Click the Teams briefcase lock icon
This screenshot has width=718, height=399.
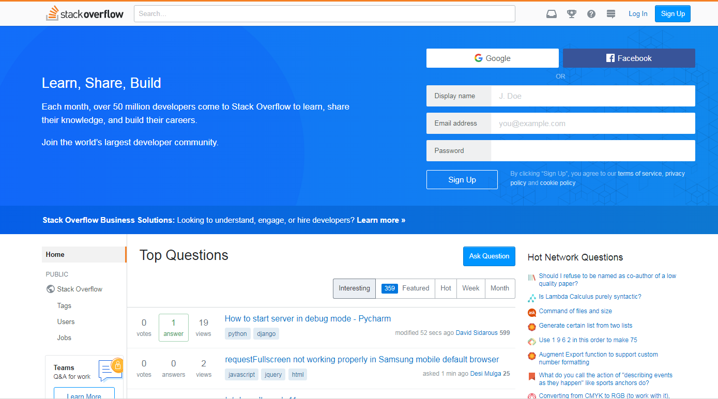tap(117, 366)
